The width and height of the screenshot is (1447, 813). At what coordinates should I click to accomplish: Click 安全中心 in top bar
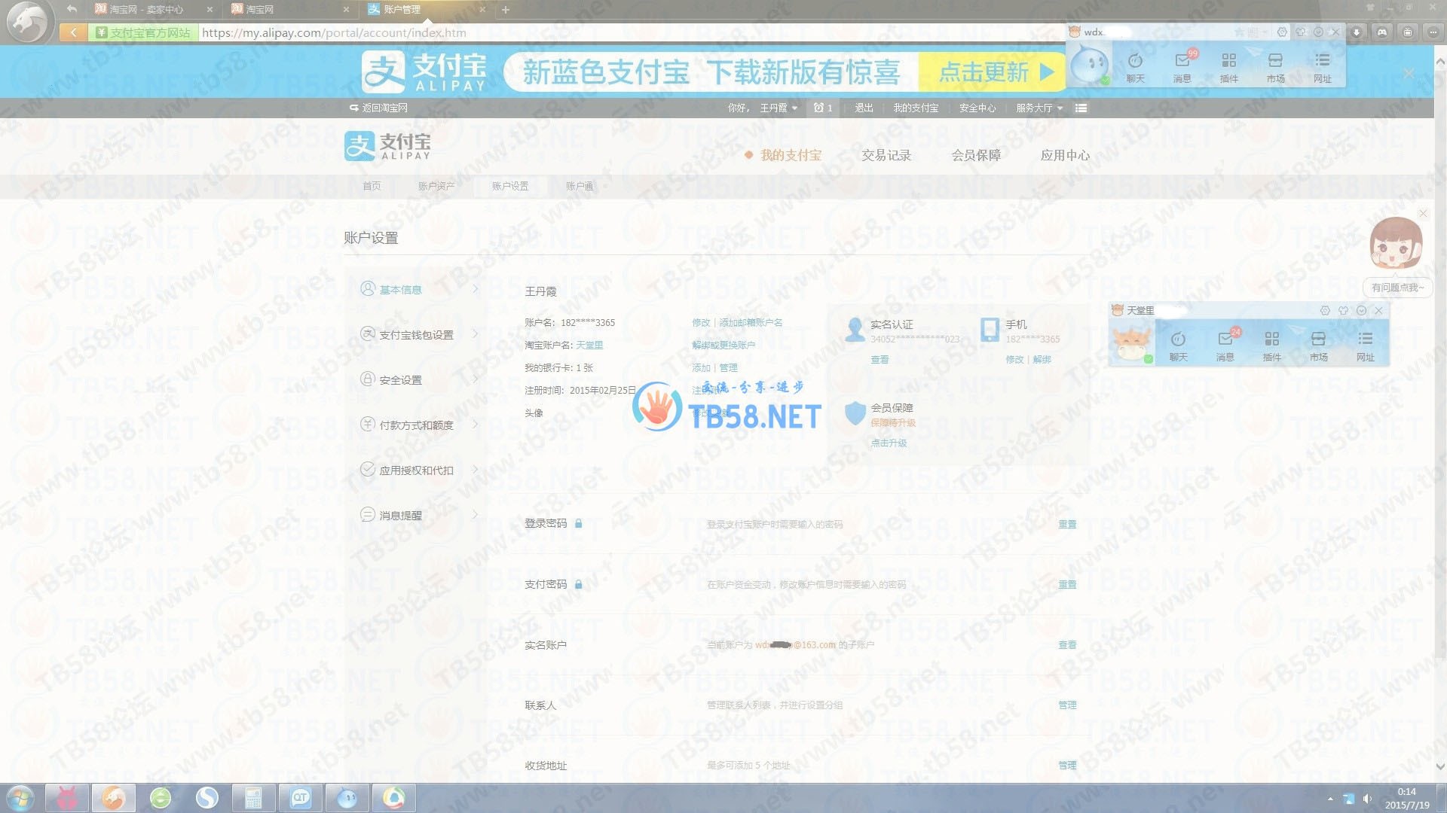(x=977, y=108)
